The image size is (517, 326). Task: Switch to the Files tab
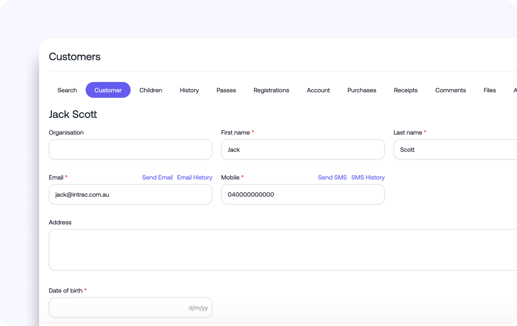pyautogui.click(x=490, y=90)
